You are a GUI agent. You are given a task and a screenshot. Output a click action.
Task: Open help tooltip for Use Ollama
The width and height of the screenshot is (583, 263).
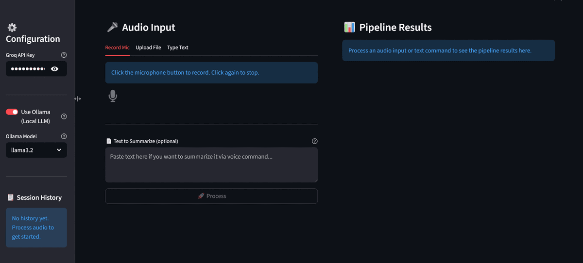[x=64, y=116]
